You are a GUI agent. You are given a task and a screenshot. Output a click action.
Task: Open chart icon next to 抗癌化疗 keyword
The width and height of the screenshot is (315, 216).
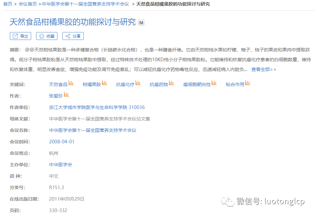point(138,83)
